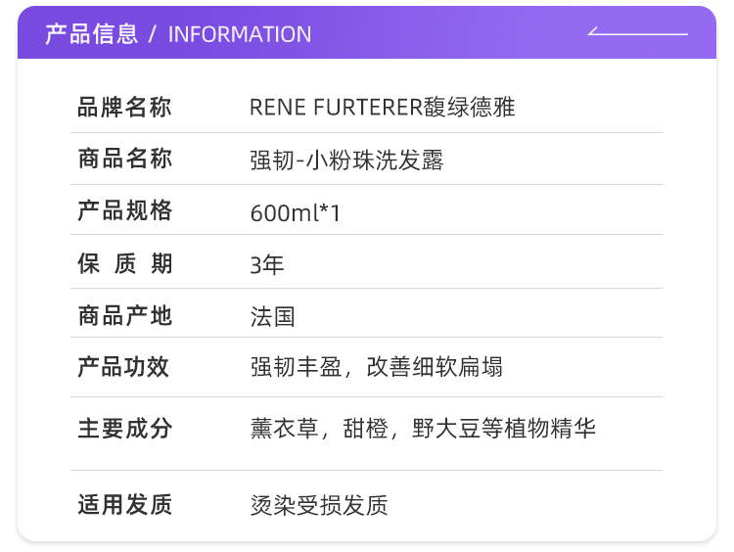Click the RENE FURTERER馥绿德雅 brand value
The width and height of the screenshot is (734, 552).
(383, 108)
